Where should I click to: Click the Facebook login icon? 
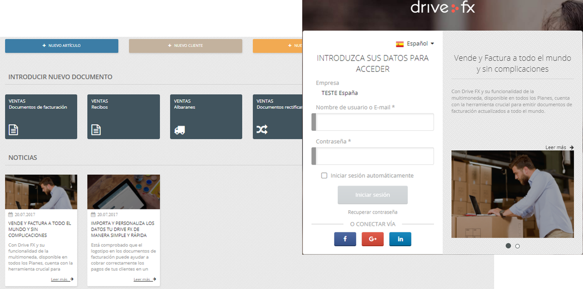tap(345, 239)
